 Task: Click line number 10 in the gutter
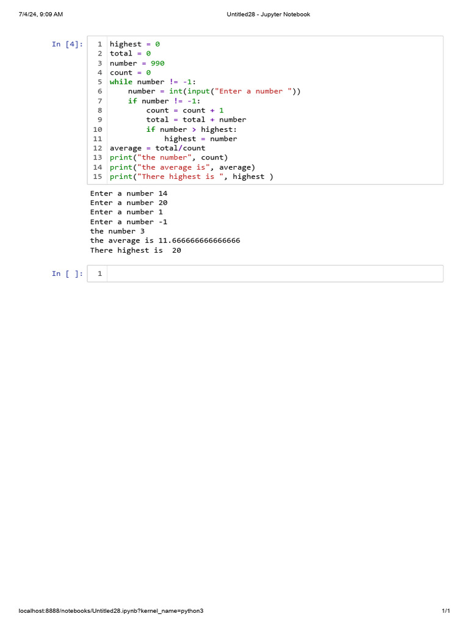pyautogui.click(x=98, y=129)
